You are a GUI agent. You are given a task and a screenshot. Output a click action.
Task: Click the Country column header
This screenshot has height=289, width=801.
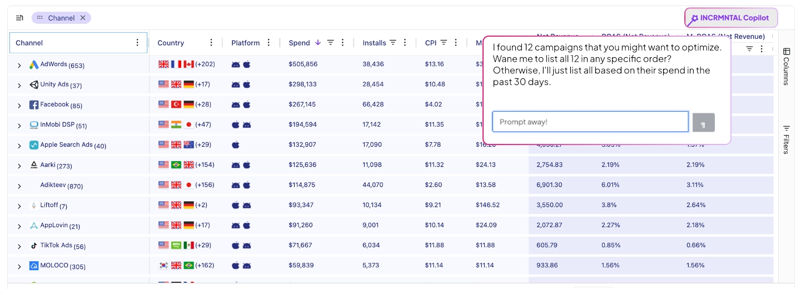(171, 43)
